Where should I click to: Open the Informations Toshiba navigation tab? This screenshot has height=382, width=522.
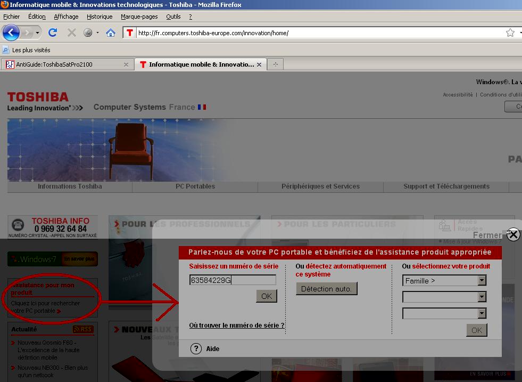pos(70,186)
